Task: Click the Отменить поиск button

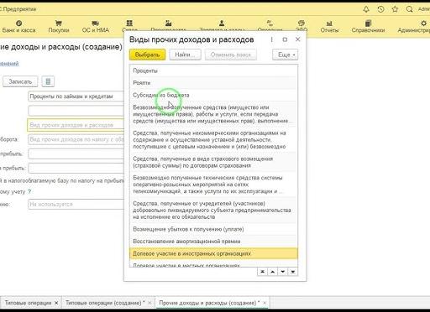Action: pos(231,55)
